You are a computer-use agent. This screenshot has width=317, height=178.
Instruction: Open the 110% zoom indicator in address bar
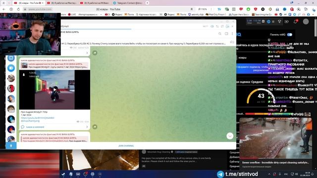click(x=203, y=9)
